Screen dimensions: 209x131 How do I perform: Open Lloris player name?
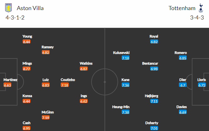201,80
